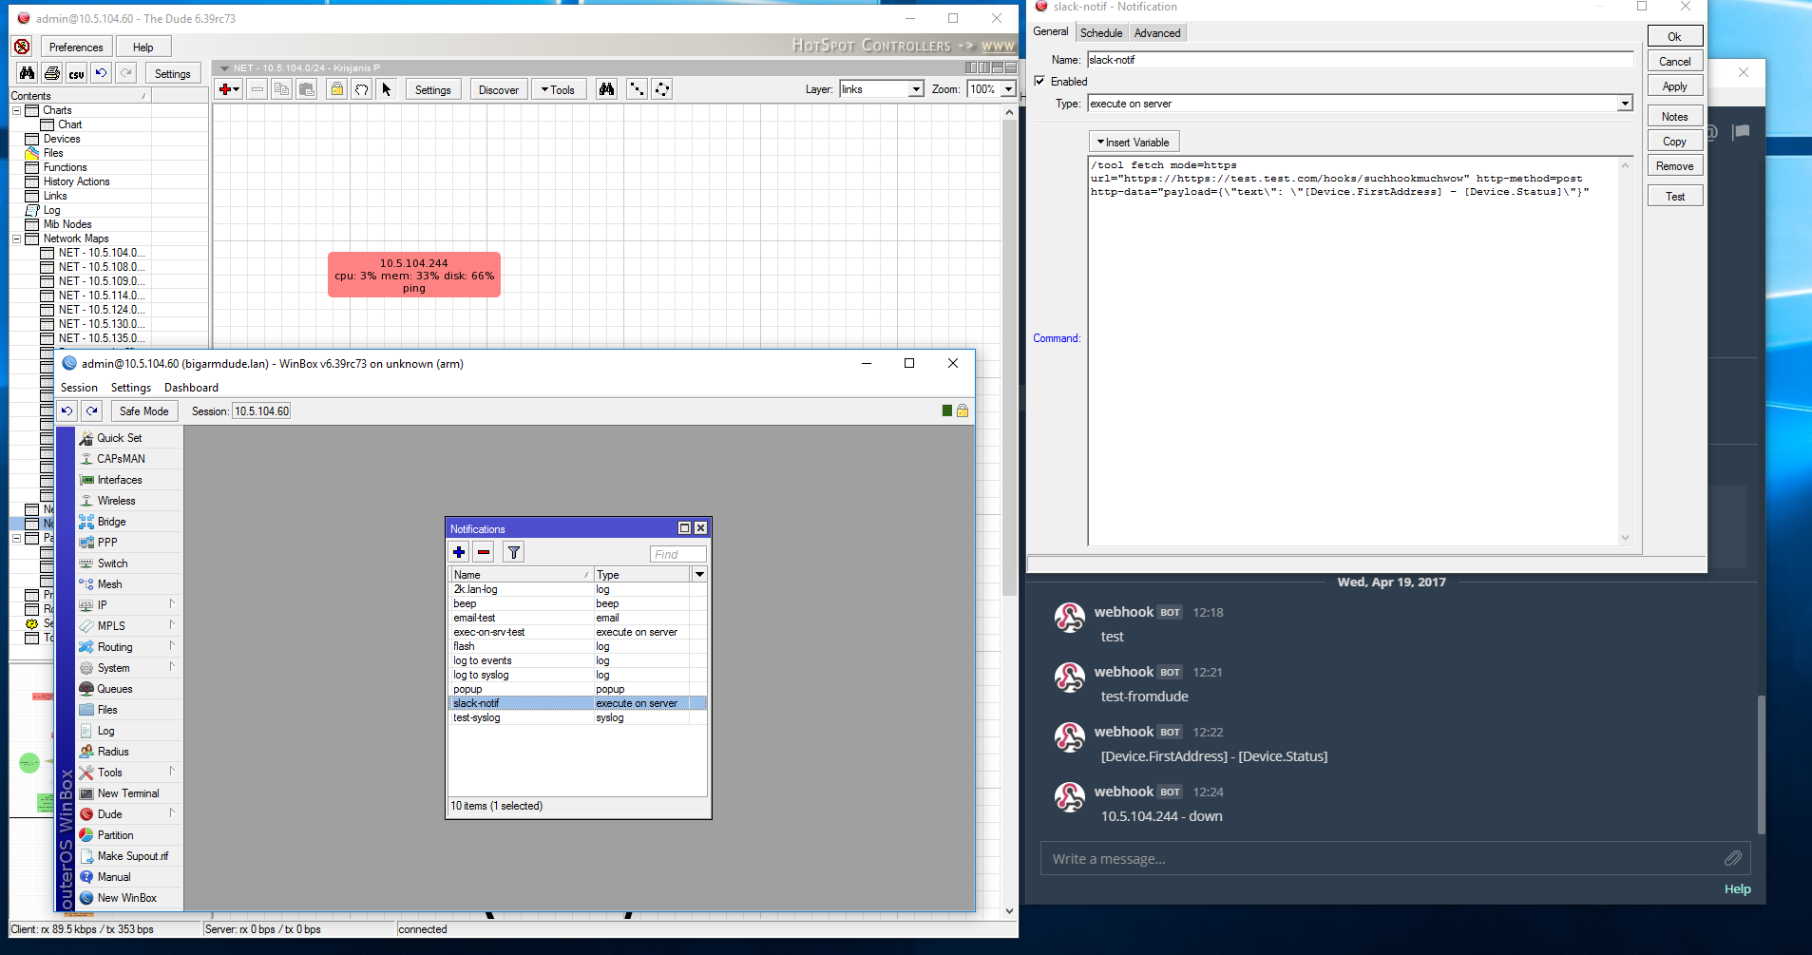1812x955 pixels.
Task: Select the 10.5.104.244 device on the map
Action: point(414,275)
